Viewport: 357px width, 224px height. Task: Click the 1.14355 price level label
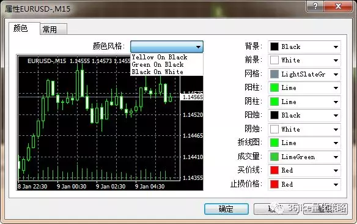(x=193, y=178)
